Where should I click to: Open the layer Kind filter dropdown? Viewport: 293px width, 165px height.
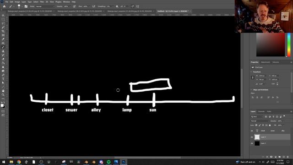tap(257, 116)
